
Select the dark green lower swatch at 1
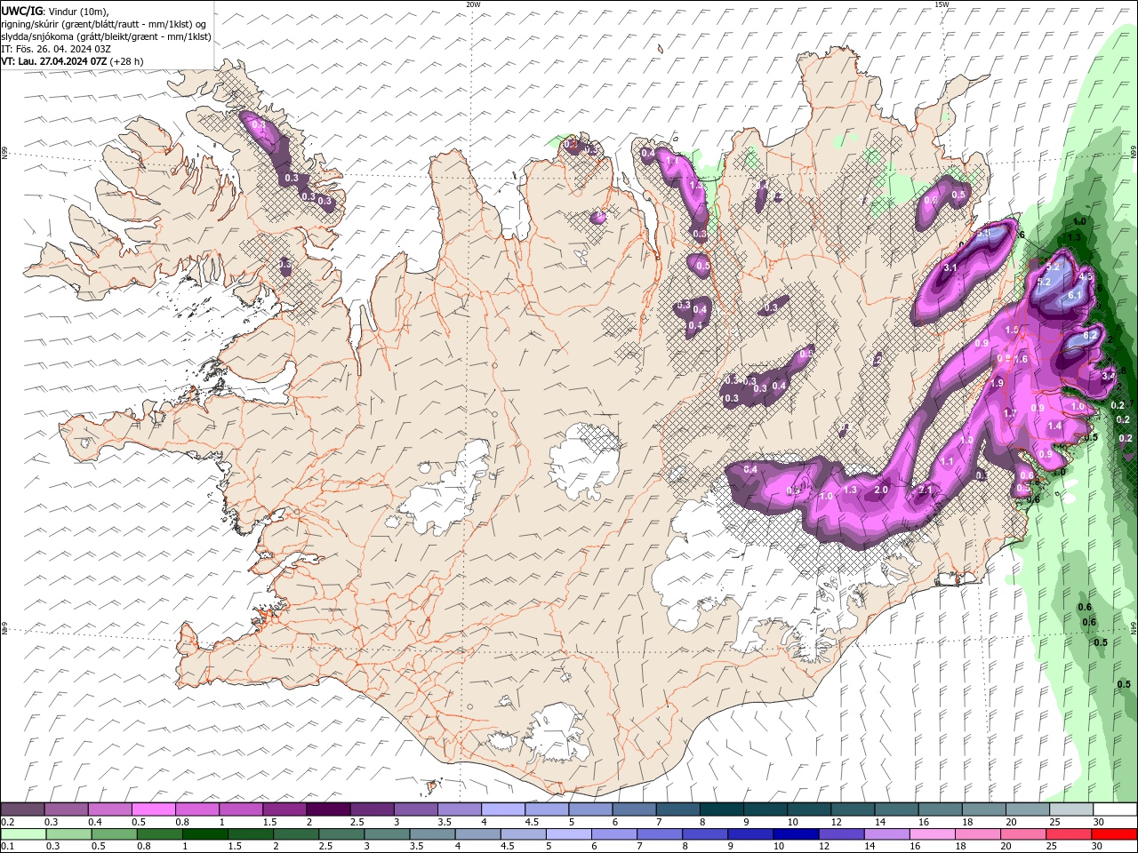205,834
